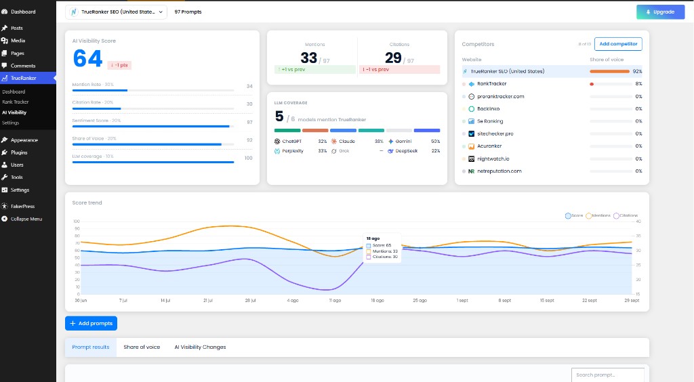Click the Claude logo icon

pyautogui.click(x=333, y=142)
